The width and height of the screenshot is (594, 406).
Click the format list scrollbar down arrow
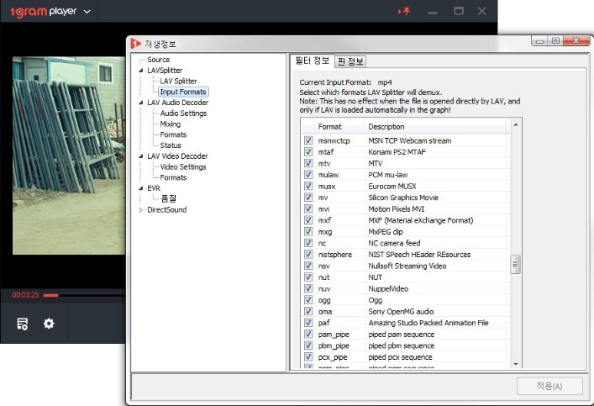[516, 364]
